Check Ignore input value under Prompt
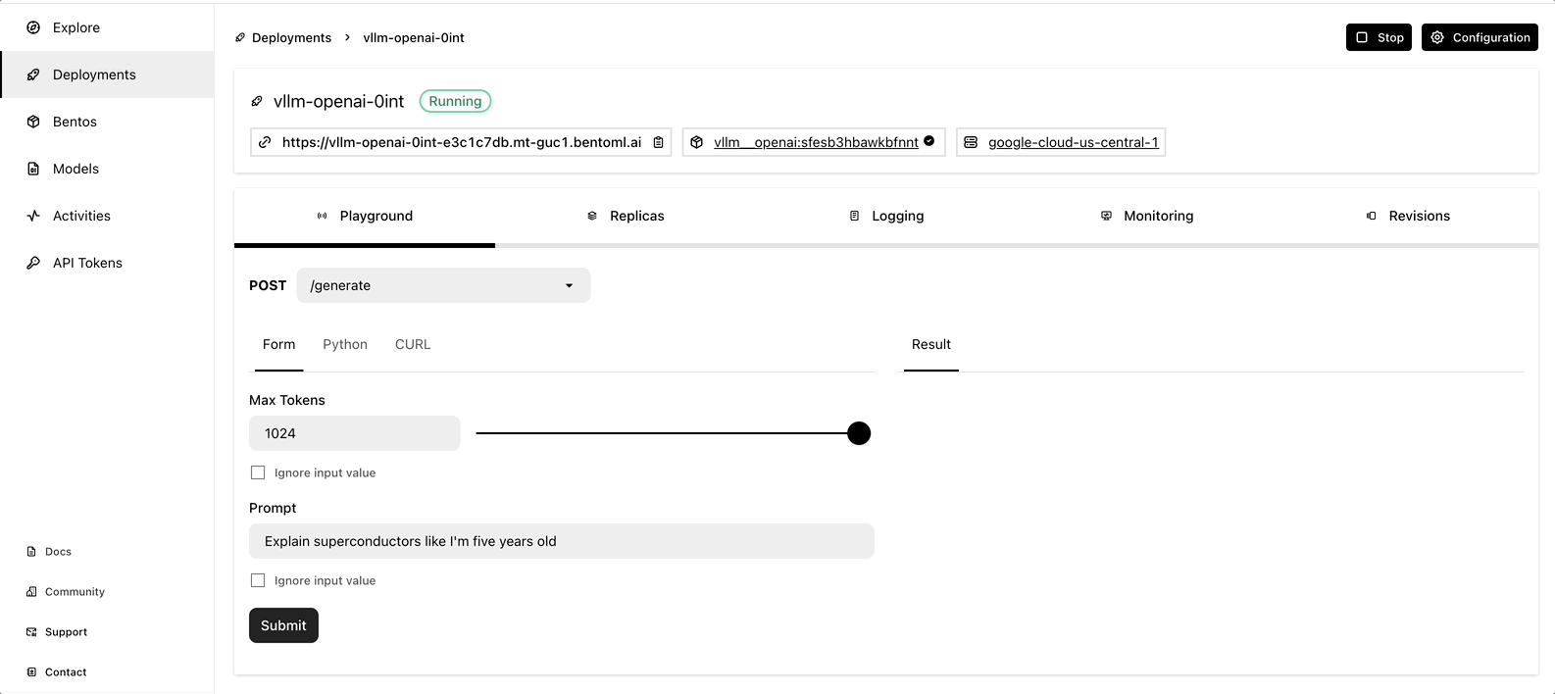The image size is (1555, 694). [258, 580]
